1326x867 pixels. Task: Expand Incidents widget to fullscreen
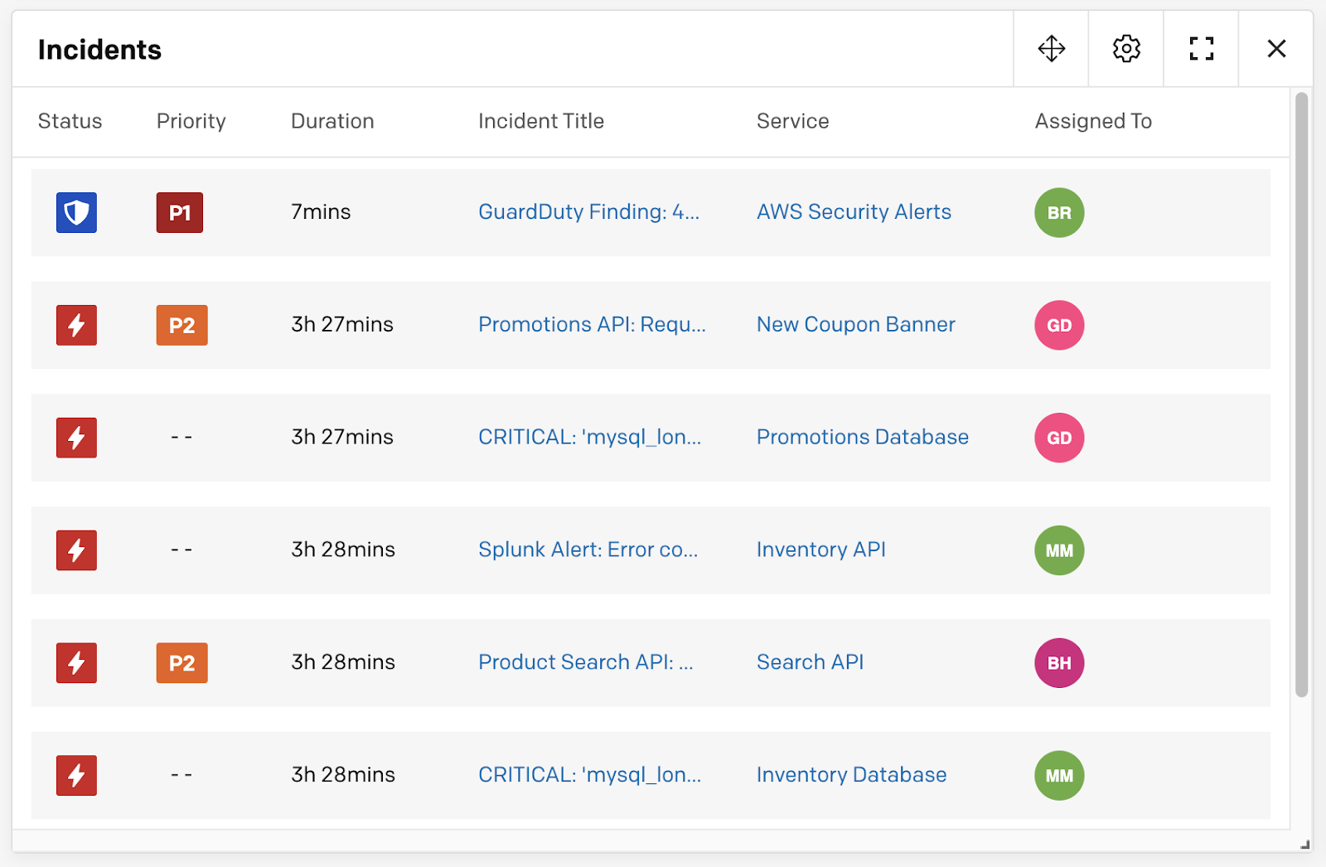[x=1201, y=49]
